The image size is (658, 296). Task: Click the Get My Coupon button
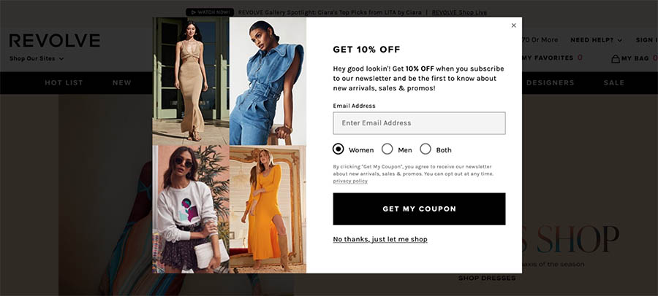(x=419, y=209)
